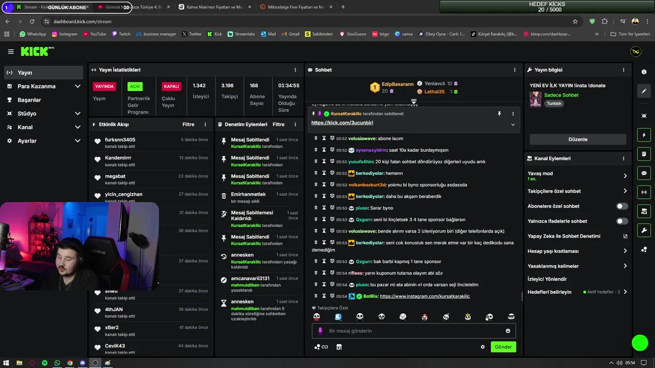
Task: Unpin the pinned message with pin icon
Action: tap(499, 114)
